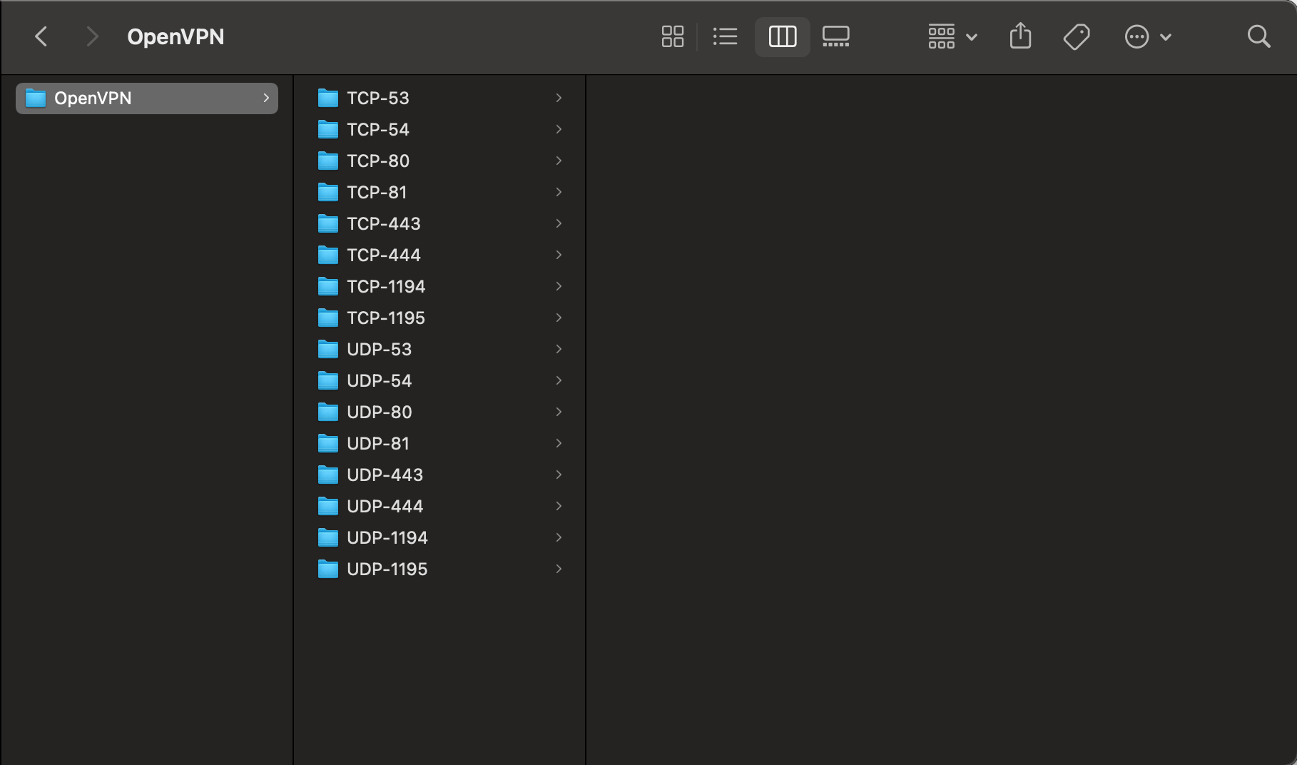Click the UDP-80 folder icon
The image size is (1297, 765).
(x=328, y=412)
